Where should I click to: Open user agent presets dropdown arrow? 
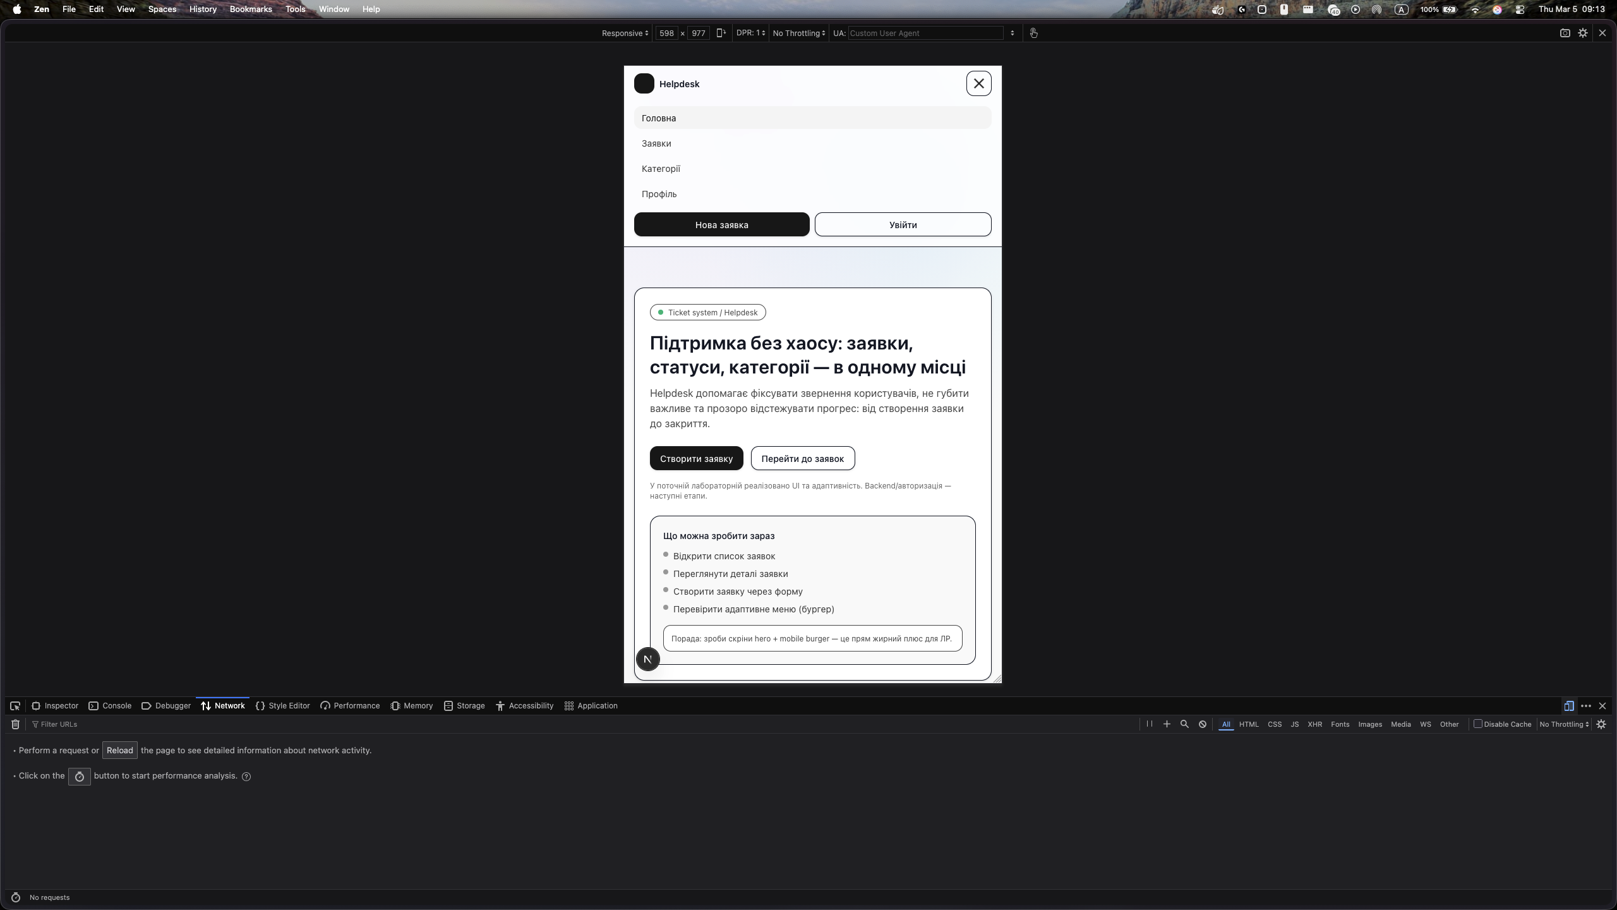pos(1012,33)
